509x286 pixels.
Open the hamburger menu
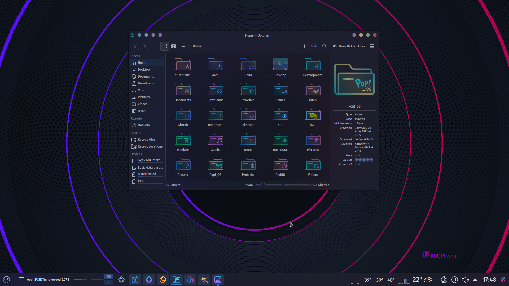pos(372,46)
